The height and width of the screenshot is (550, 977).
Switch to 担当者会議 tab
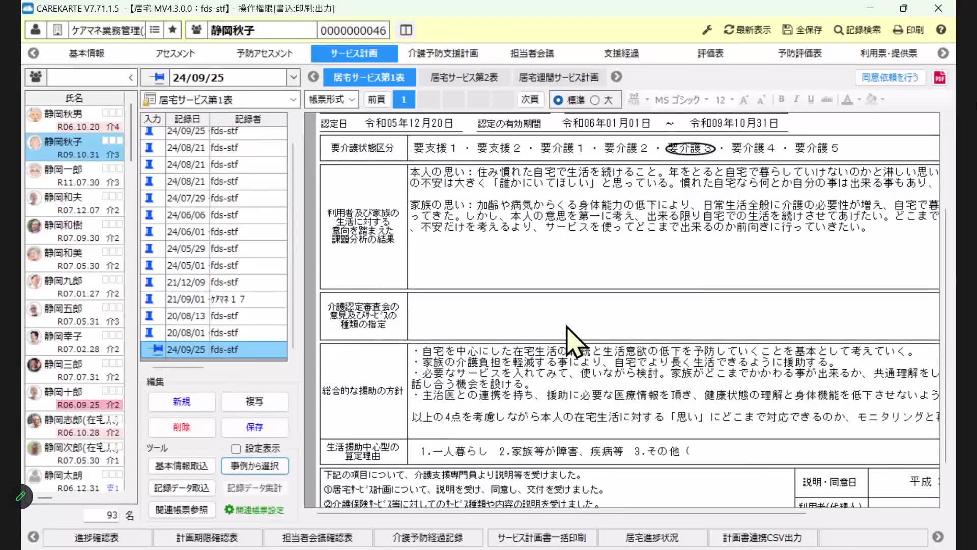pyautogui.click(x=532, y=53)
